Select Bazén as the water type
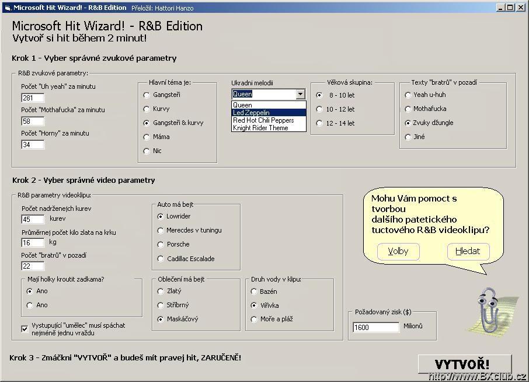Screen dimensions: 529x382 (254, 291)
